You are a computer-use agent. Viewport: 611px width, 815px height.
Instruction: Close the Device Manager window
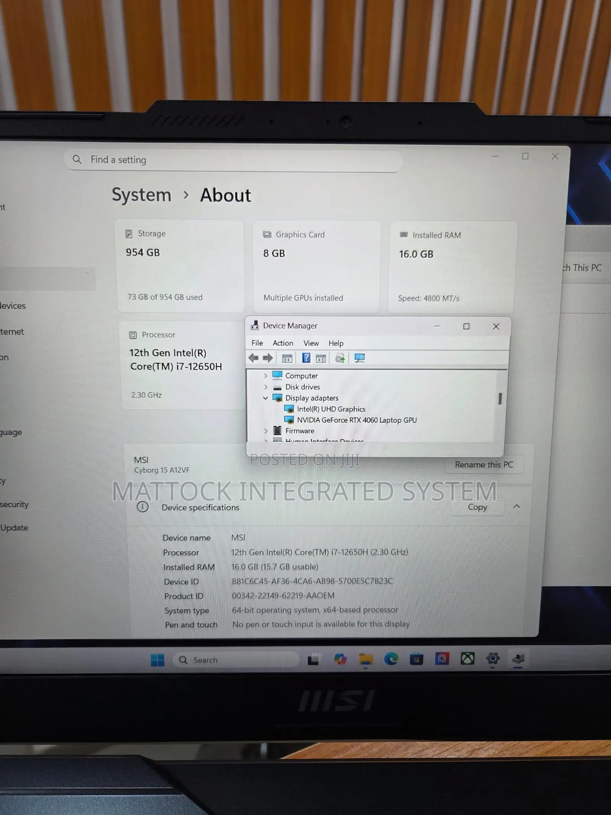click(x=496, y=326)
